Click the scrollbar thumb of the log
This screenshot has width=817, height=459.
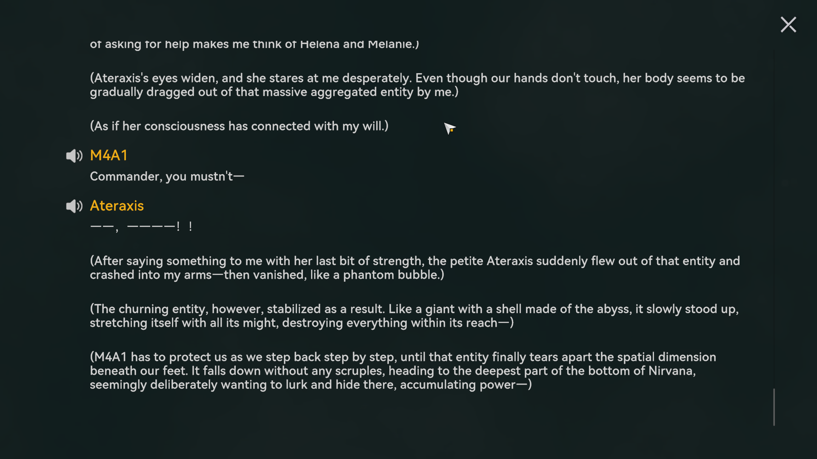point(774,407)
